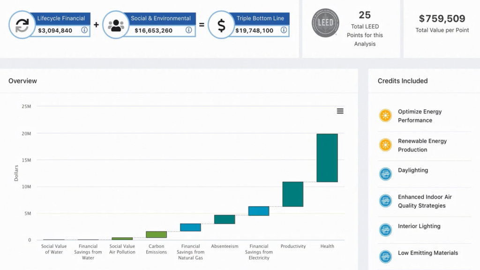The image size is (480, 270).
Task: Click the Overview panel heading
Action: (22, 81)
